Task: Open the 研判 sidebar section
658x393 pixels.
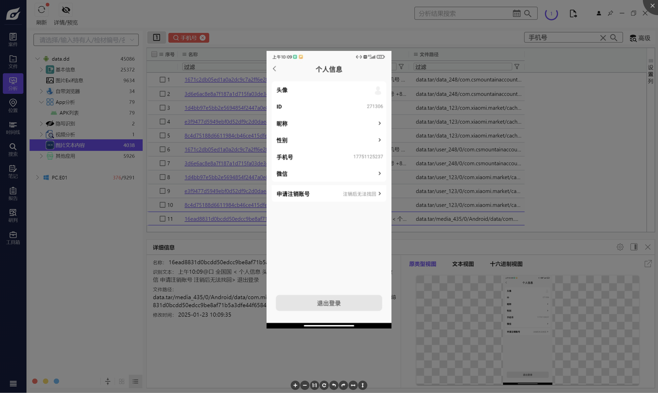Action: (13, 216)
